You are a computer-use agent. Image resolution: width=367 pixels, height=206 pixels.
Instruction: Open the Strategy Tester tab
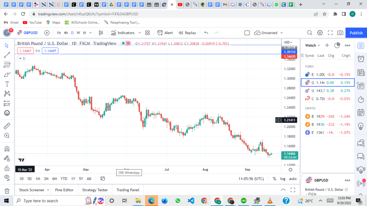(95, 190)
